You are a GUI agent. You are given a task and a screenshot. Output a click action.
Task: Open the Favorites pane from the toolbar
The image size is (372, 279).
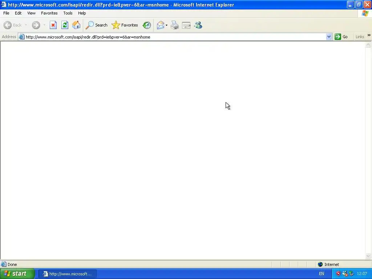(125, 25)
